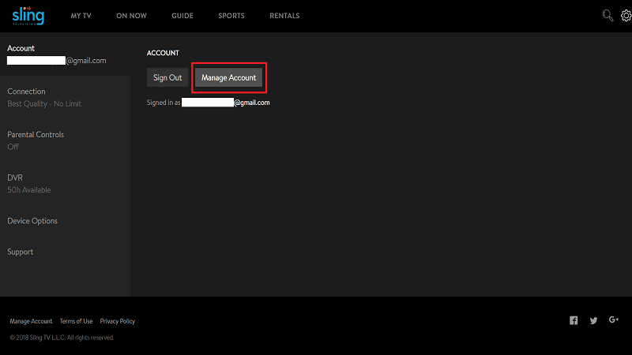
Task: Open the settings gear icon
Action: click(626, 16)
